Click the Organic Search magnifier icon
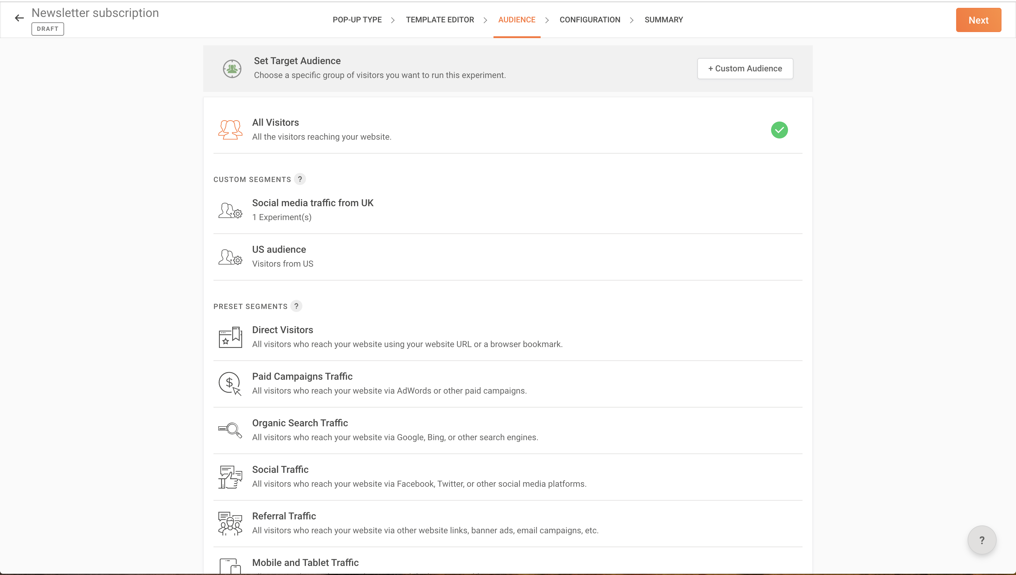 (x=230, y=430)
